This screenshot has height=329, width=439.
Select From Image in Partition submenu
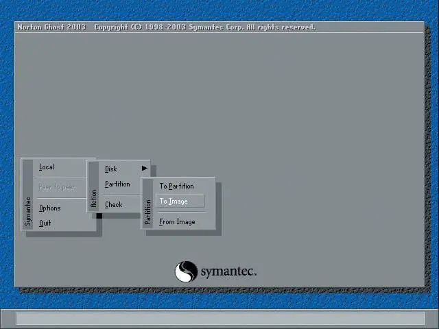pos(177,222)
